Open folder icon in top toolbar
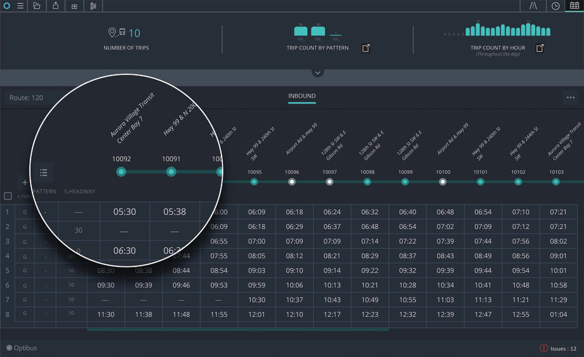This screenshot has width=584, height=357. point(37,6)
